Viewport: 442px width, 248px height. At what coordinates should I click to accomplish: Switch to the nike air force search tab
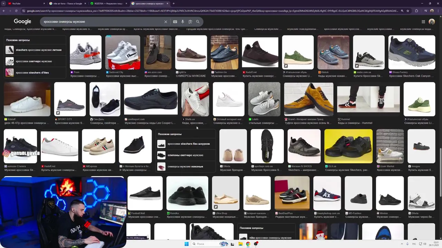click(x=67, y=3)
